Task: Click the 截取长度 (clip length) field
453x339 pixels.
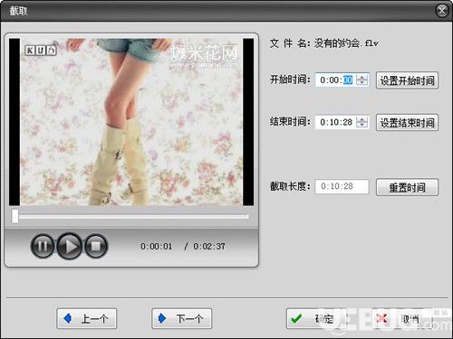Action: click(x=342, y=186)
